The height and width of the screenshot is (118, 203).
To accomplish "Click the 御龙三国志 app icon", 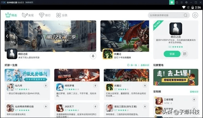I will point(109,108).
